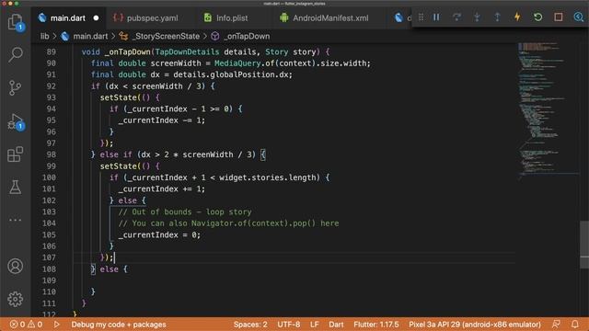Click the _onTapDown breadcrumb
Viewport: 589px width, 331px height.
pos(247,37)
